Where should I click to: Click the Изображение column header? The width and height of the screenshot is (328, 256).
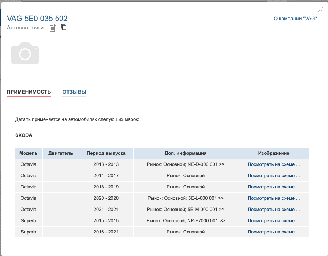pyautogui.click(x=274, y=153)
